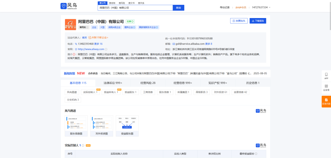Click the info icon next to 曾用名

coord(87,27)
